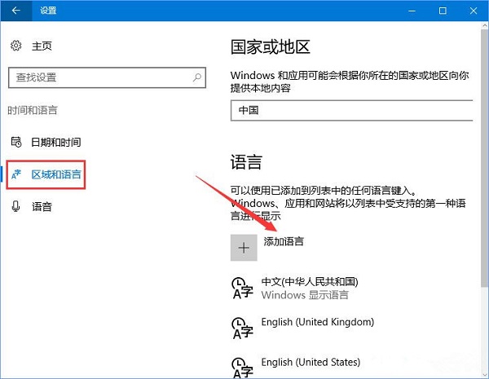489x379 pixels.
Task: Click the 日期和时间 calendar icon
Action: click(16, 142)
